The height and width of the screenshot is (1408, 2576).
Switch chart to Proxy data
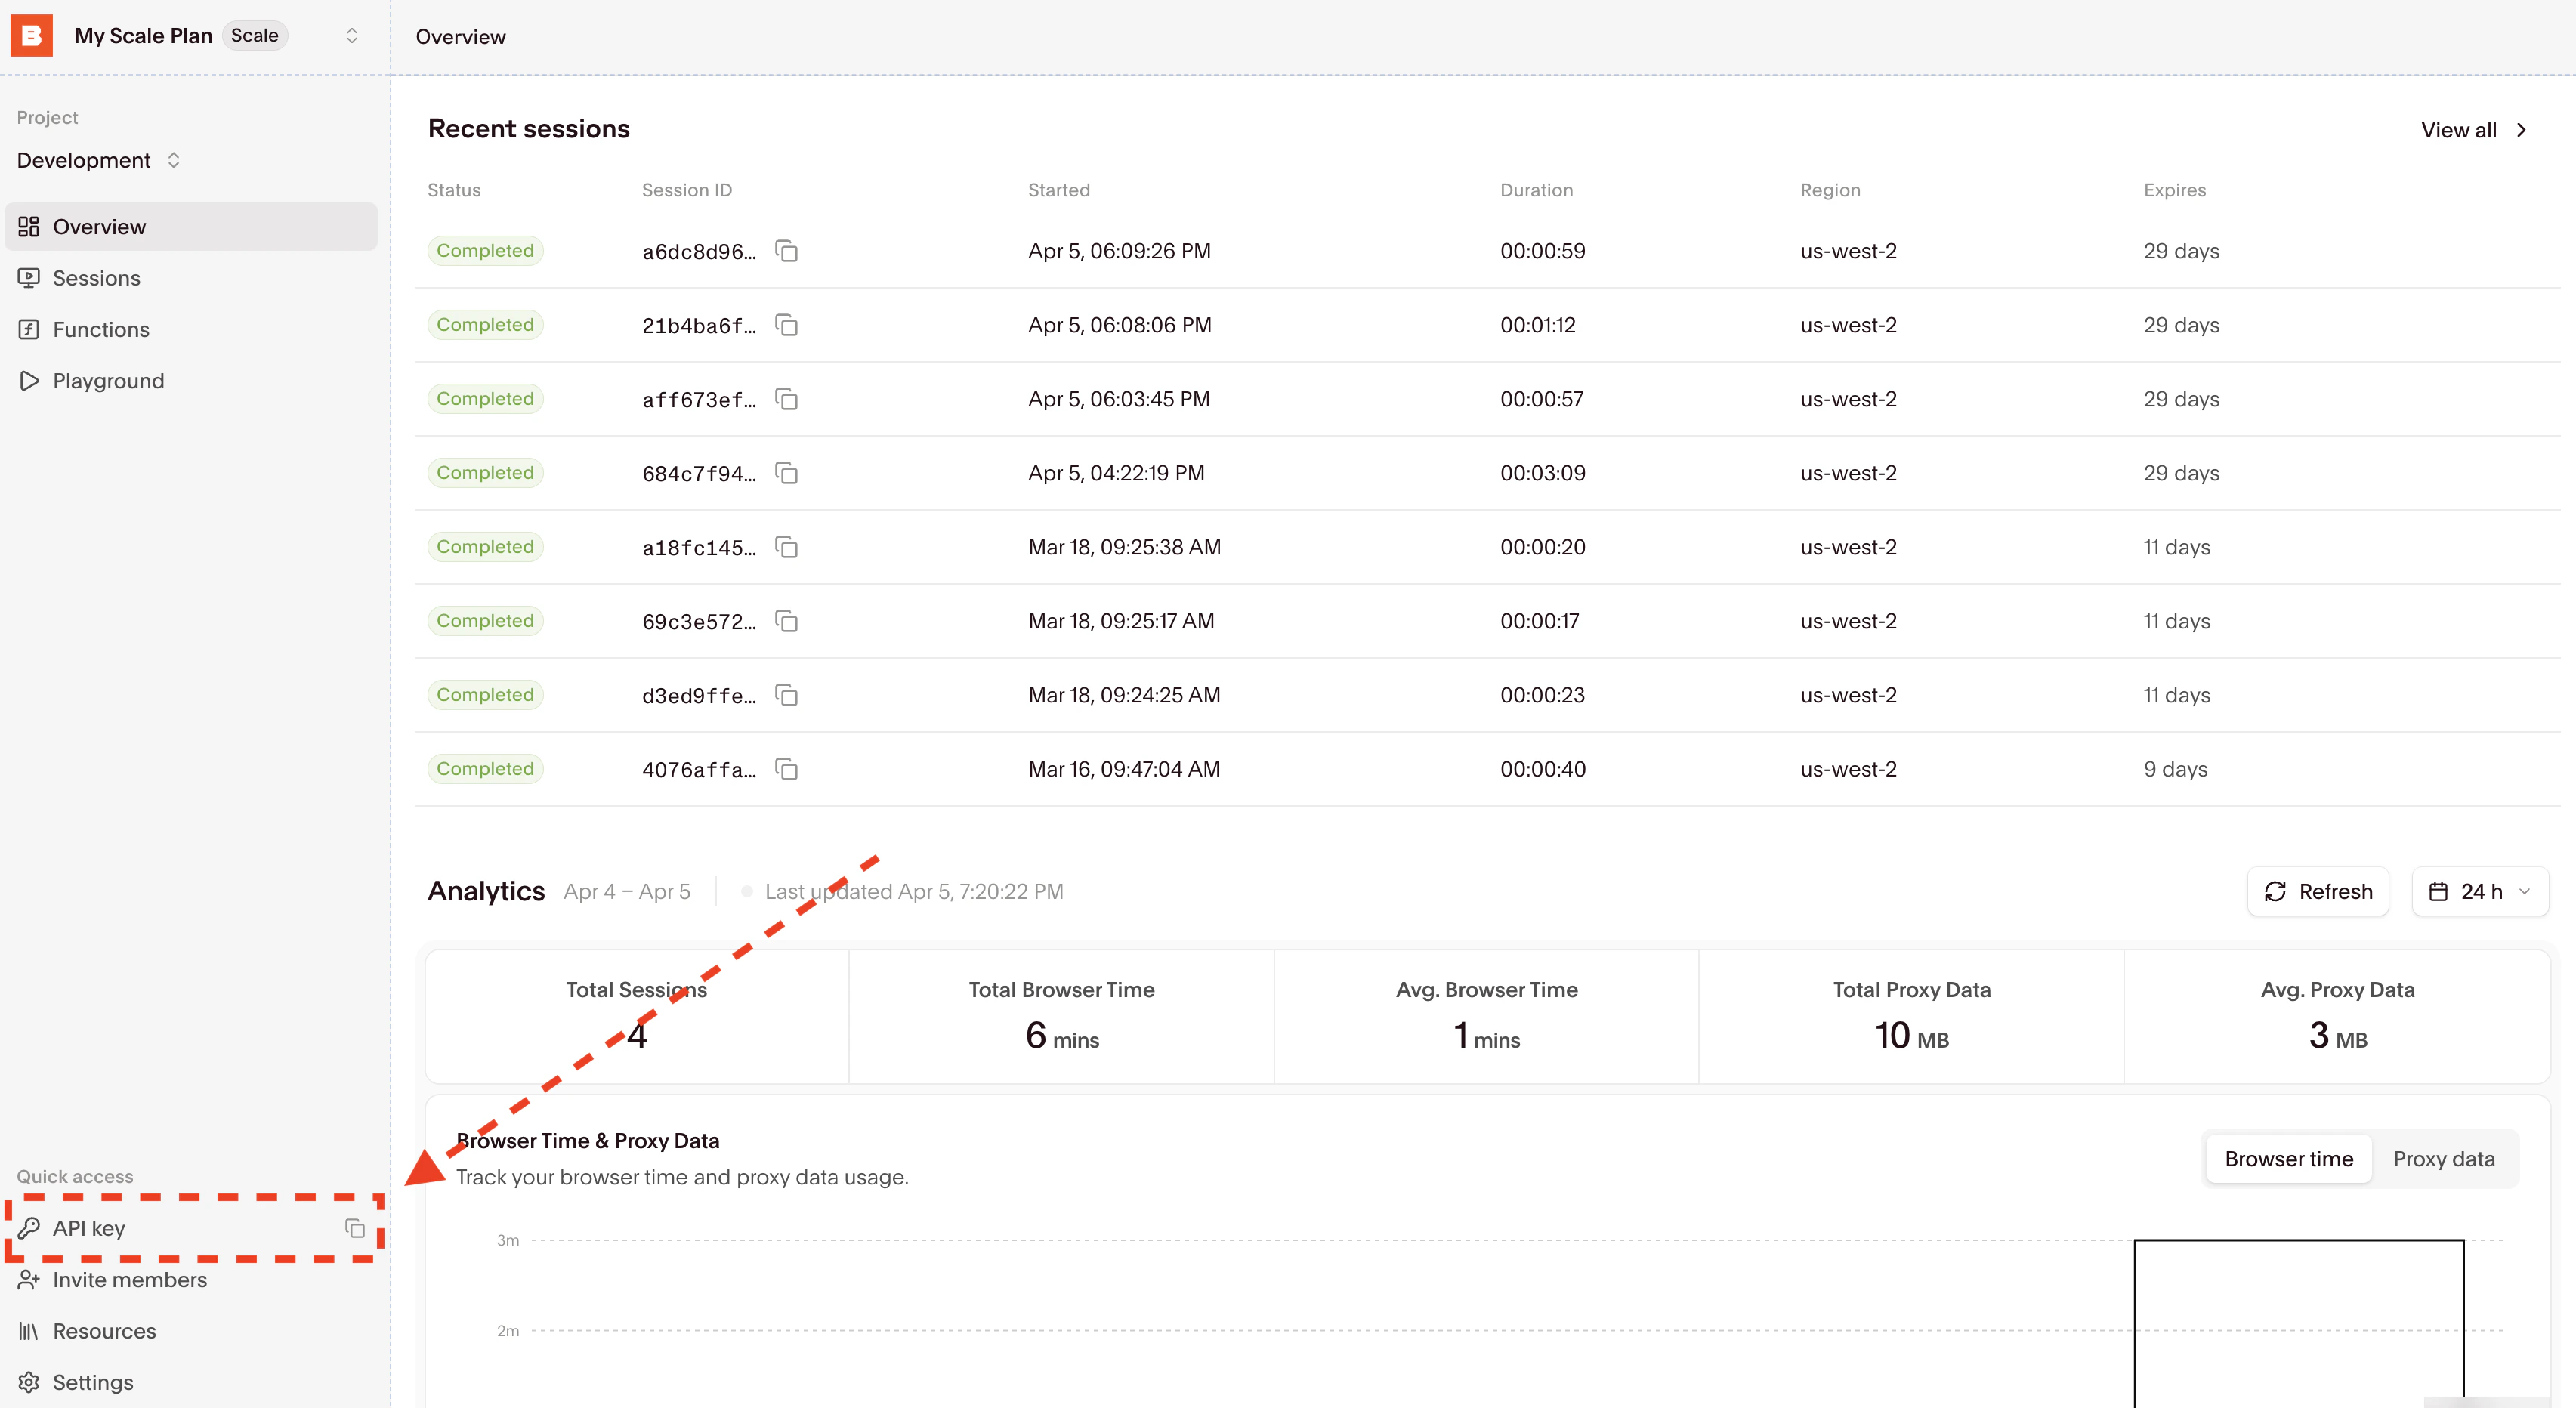pyautogui.click(x=2443, y=1159)
